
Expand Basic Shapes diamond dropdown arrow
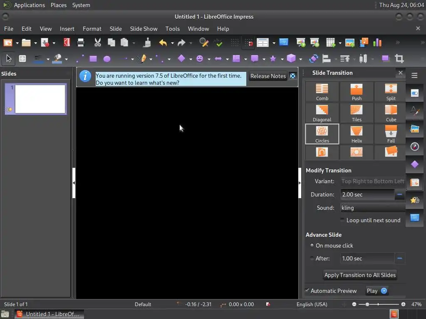(191, 59)
